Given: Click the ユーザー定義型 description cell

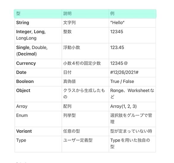Looking at the screenshot, I should (x=85, y=144).
